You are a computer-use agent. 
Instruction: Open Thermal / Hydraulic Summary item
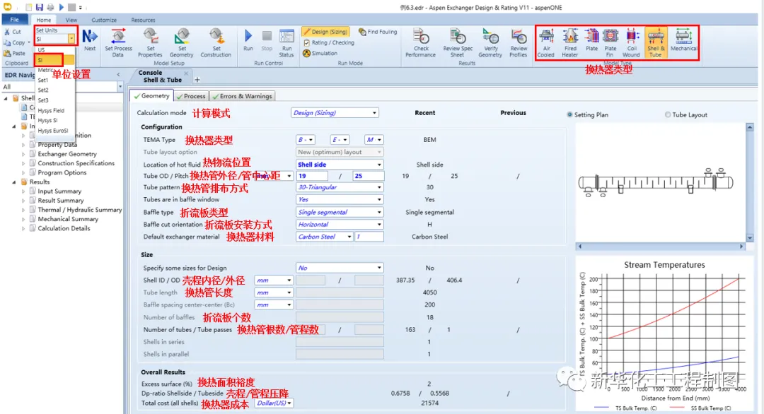(79, 210)
